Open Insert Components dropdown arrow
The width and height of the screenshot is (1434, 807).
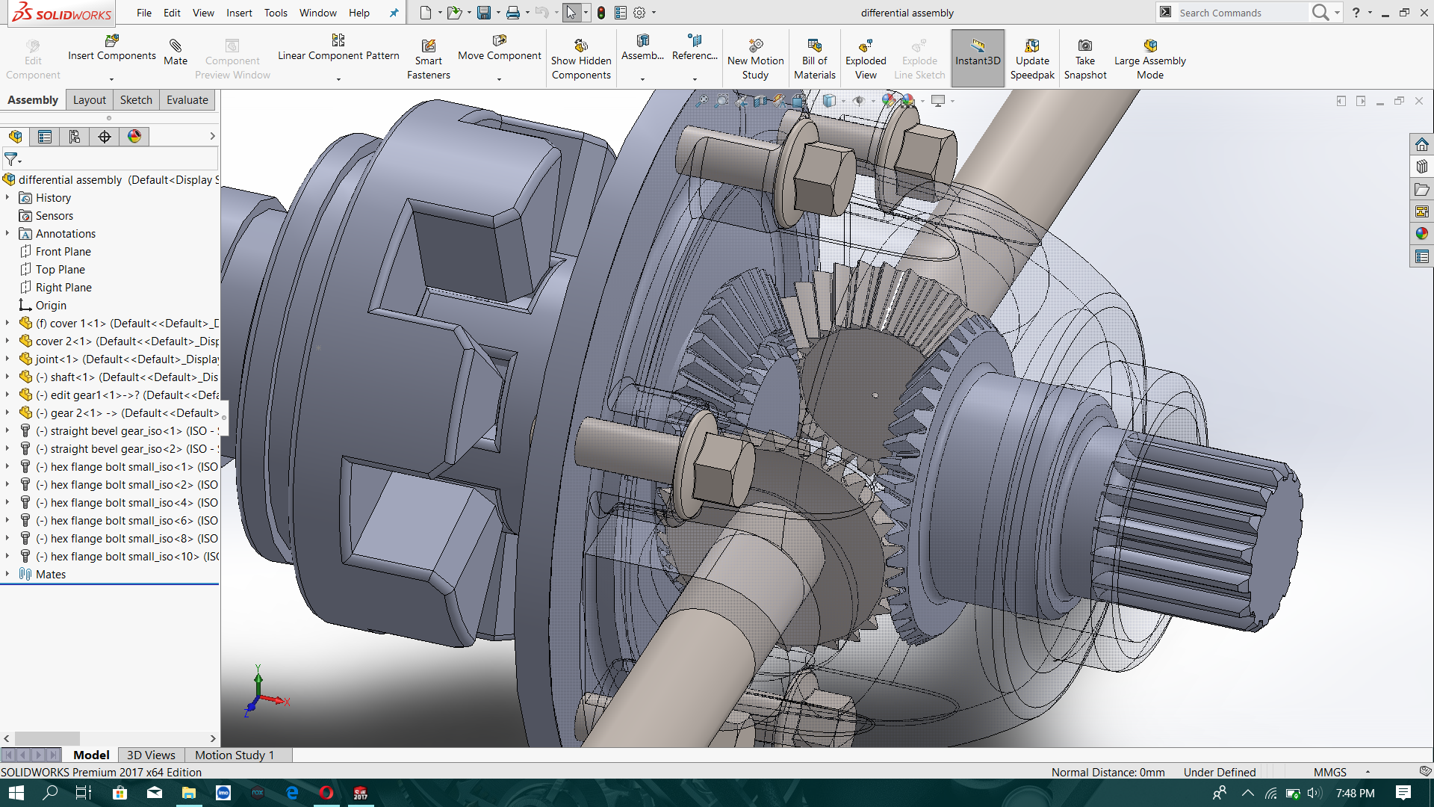click(x=111, y=79)
